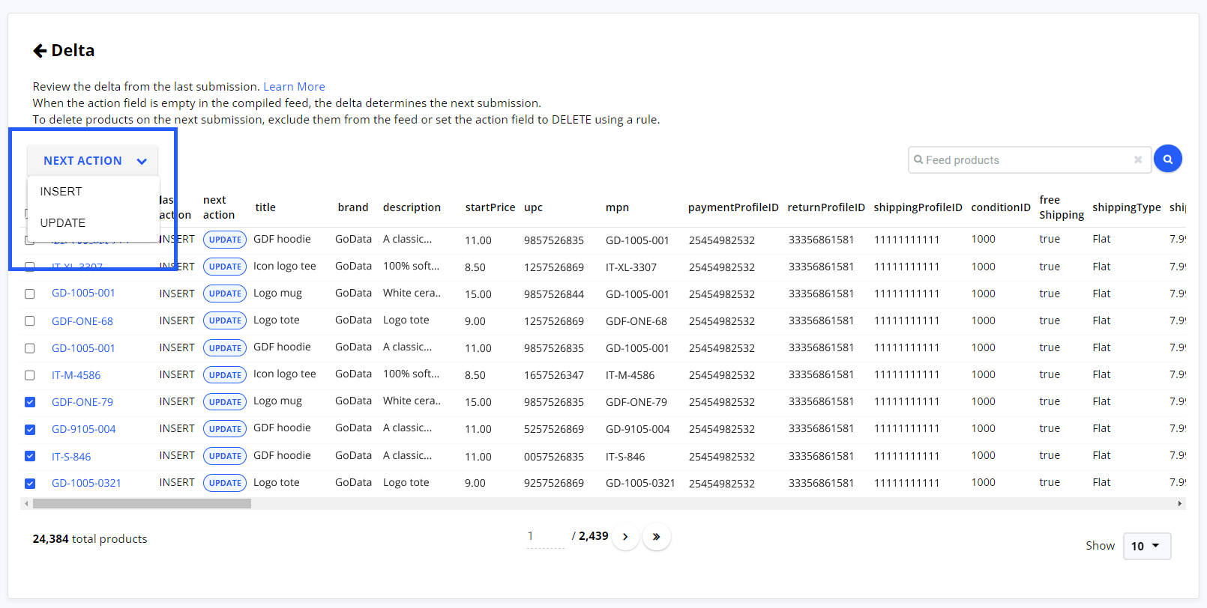Choose UPDATE from the dropdown menu
The width and height of the screenshot is (1207, 608).
[x=63, y=223]
